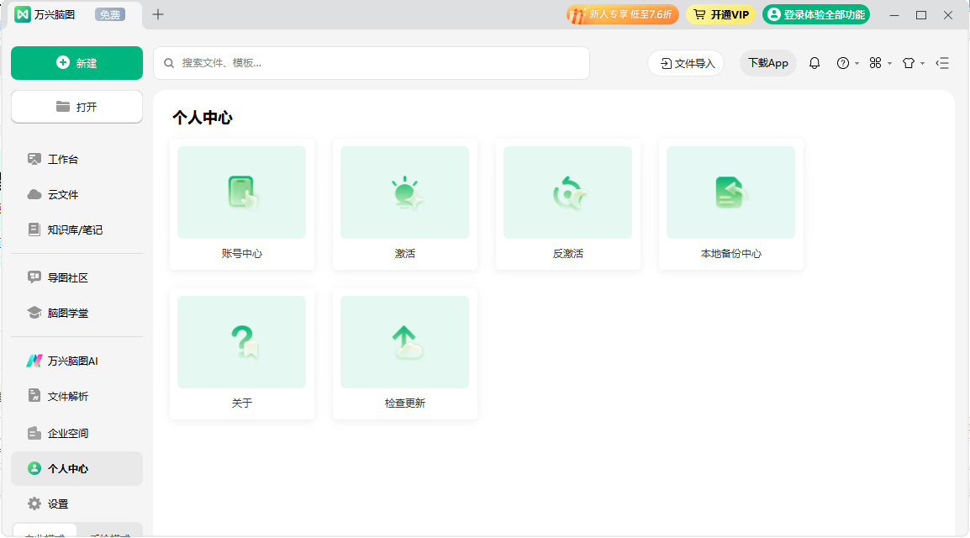Open the 检查更新 card
This screenshot has height=538, width=970.
pos(404,355)
